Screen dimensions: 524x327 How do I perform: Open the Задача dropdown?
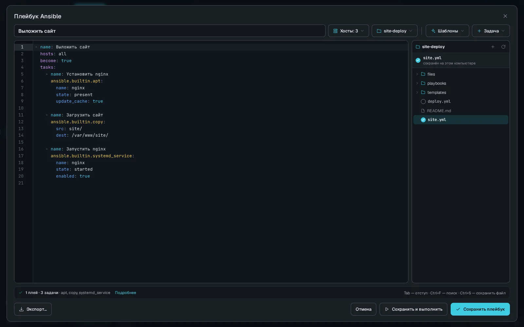[x=491, y=31]
